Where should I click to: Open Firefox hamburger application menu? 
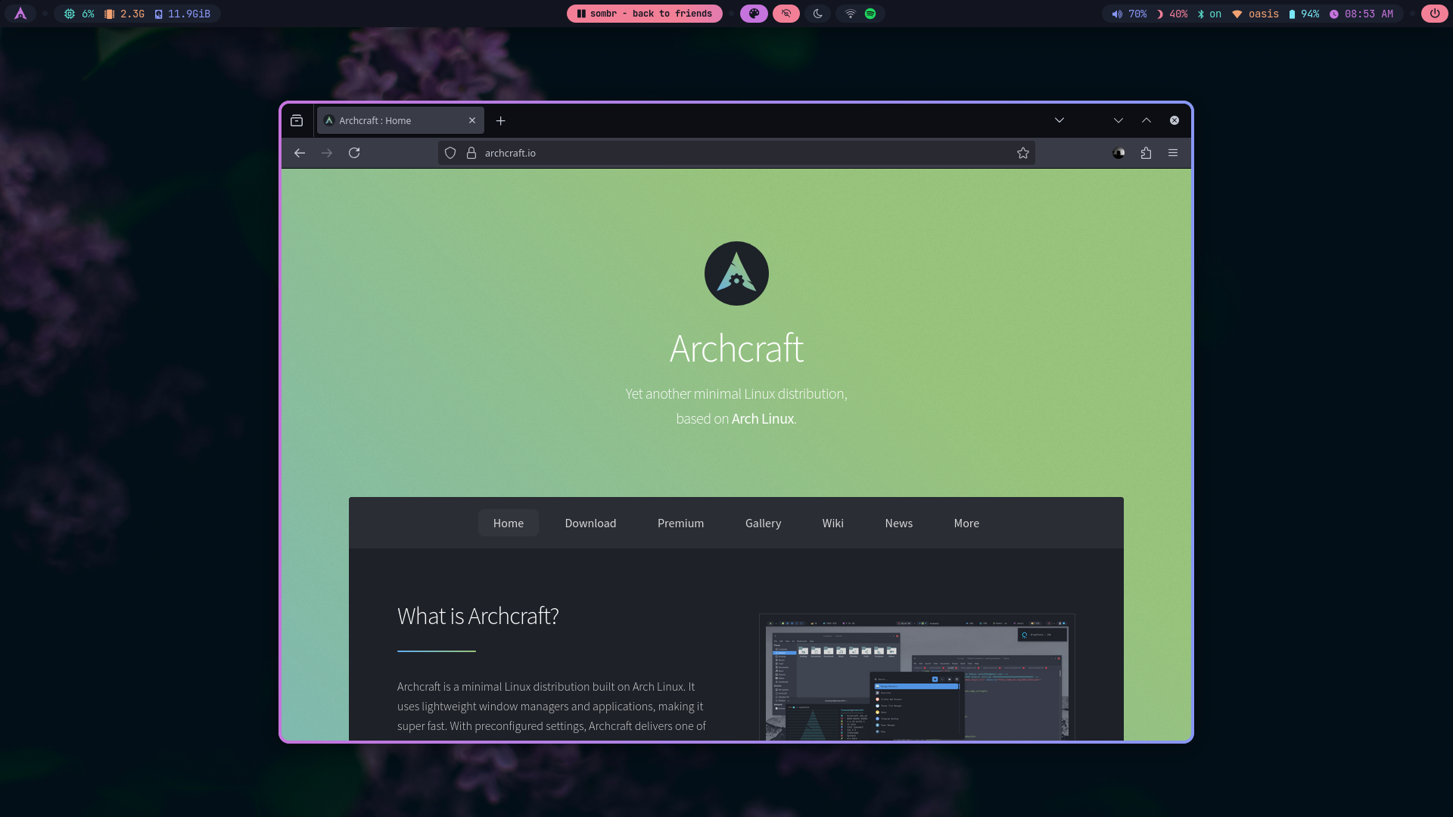1173,153
